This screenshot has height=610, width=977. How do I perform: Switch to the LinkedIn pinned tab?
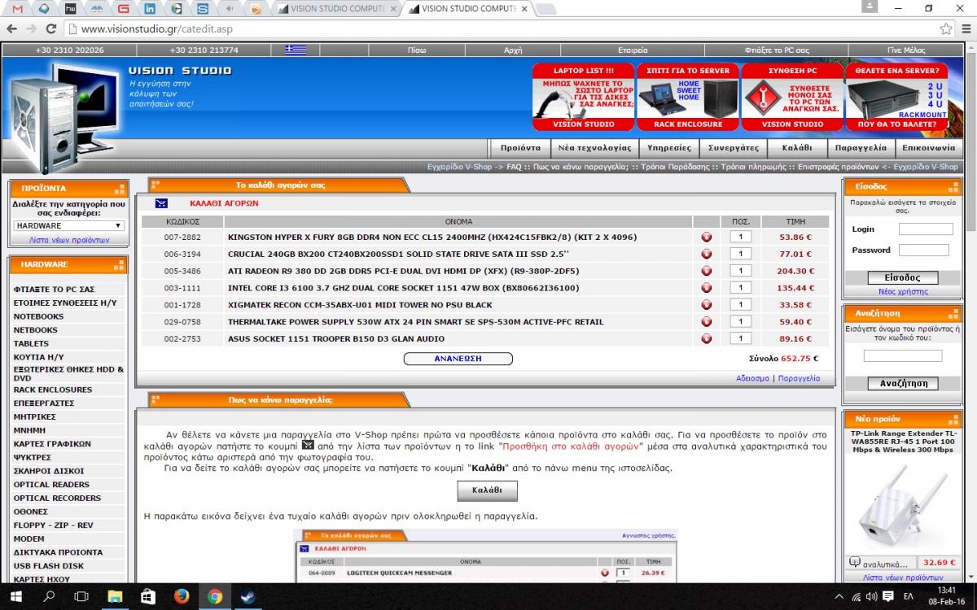[150, 9]
